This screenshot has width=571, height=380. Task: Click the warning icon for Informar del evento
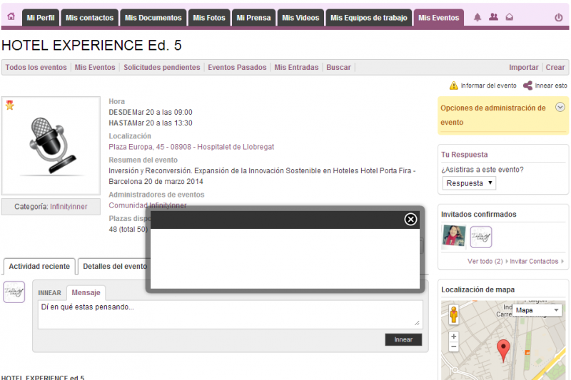tap(454, 86)
